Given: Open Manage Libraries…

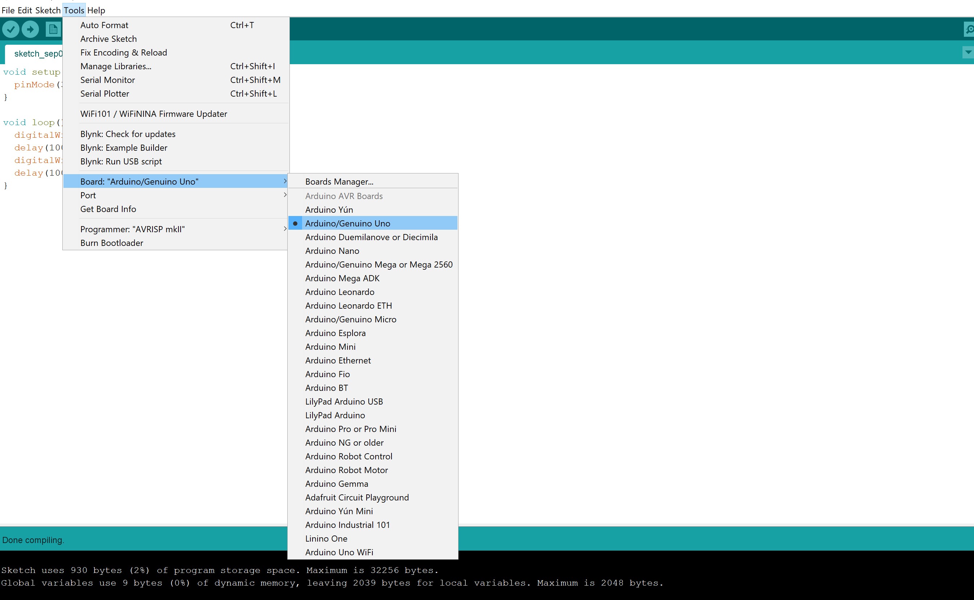Looking at the screenshot, I should pyautogui.click(x=175, y=66).
